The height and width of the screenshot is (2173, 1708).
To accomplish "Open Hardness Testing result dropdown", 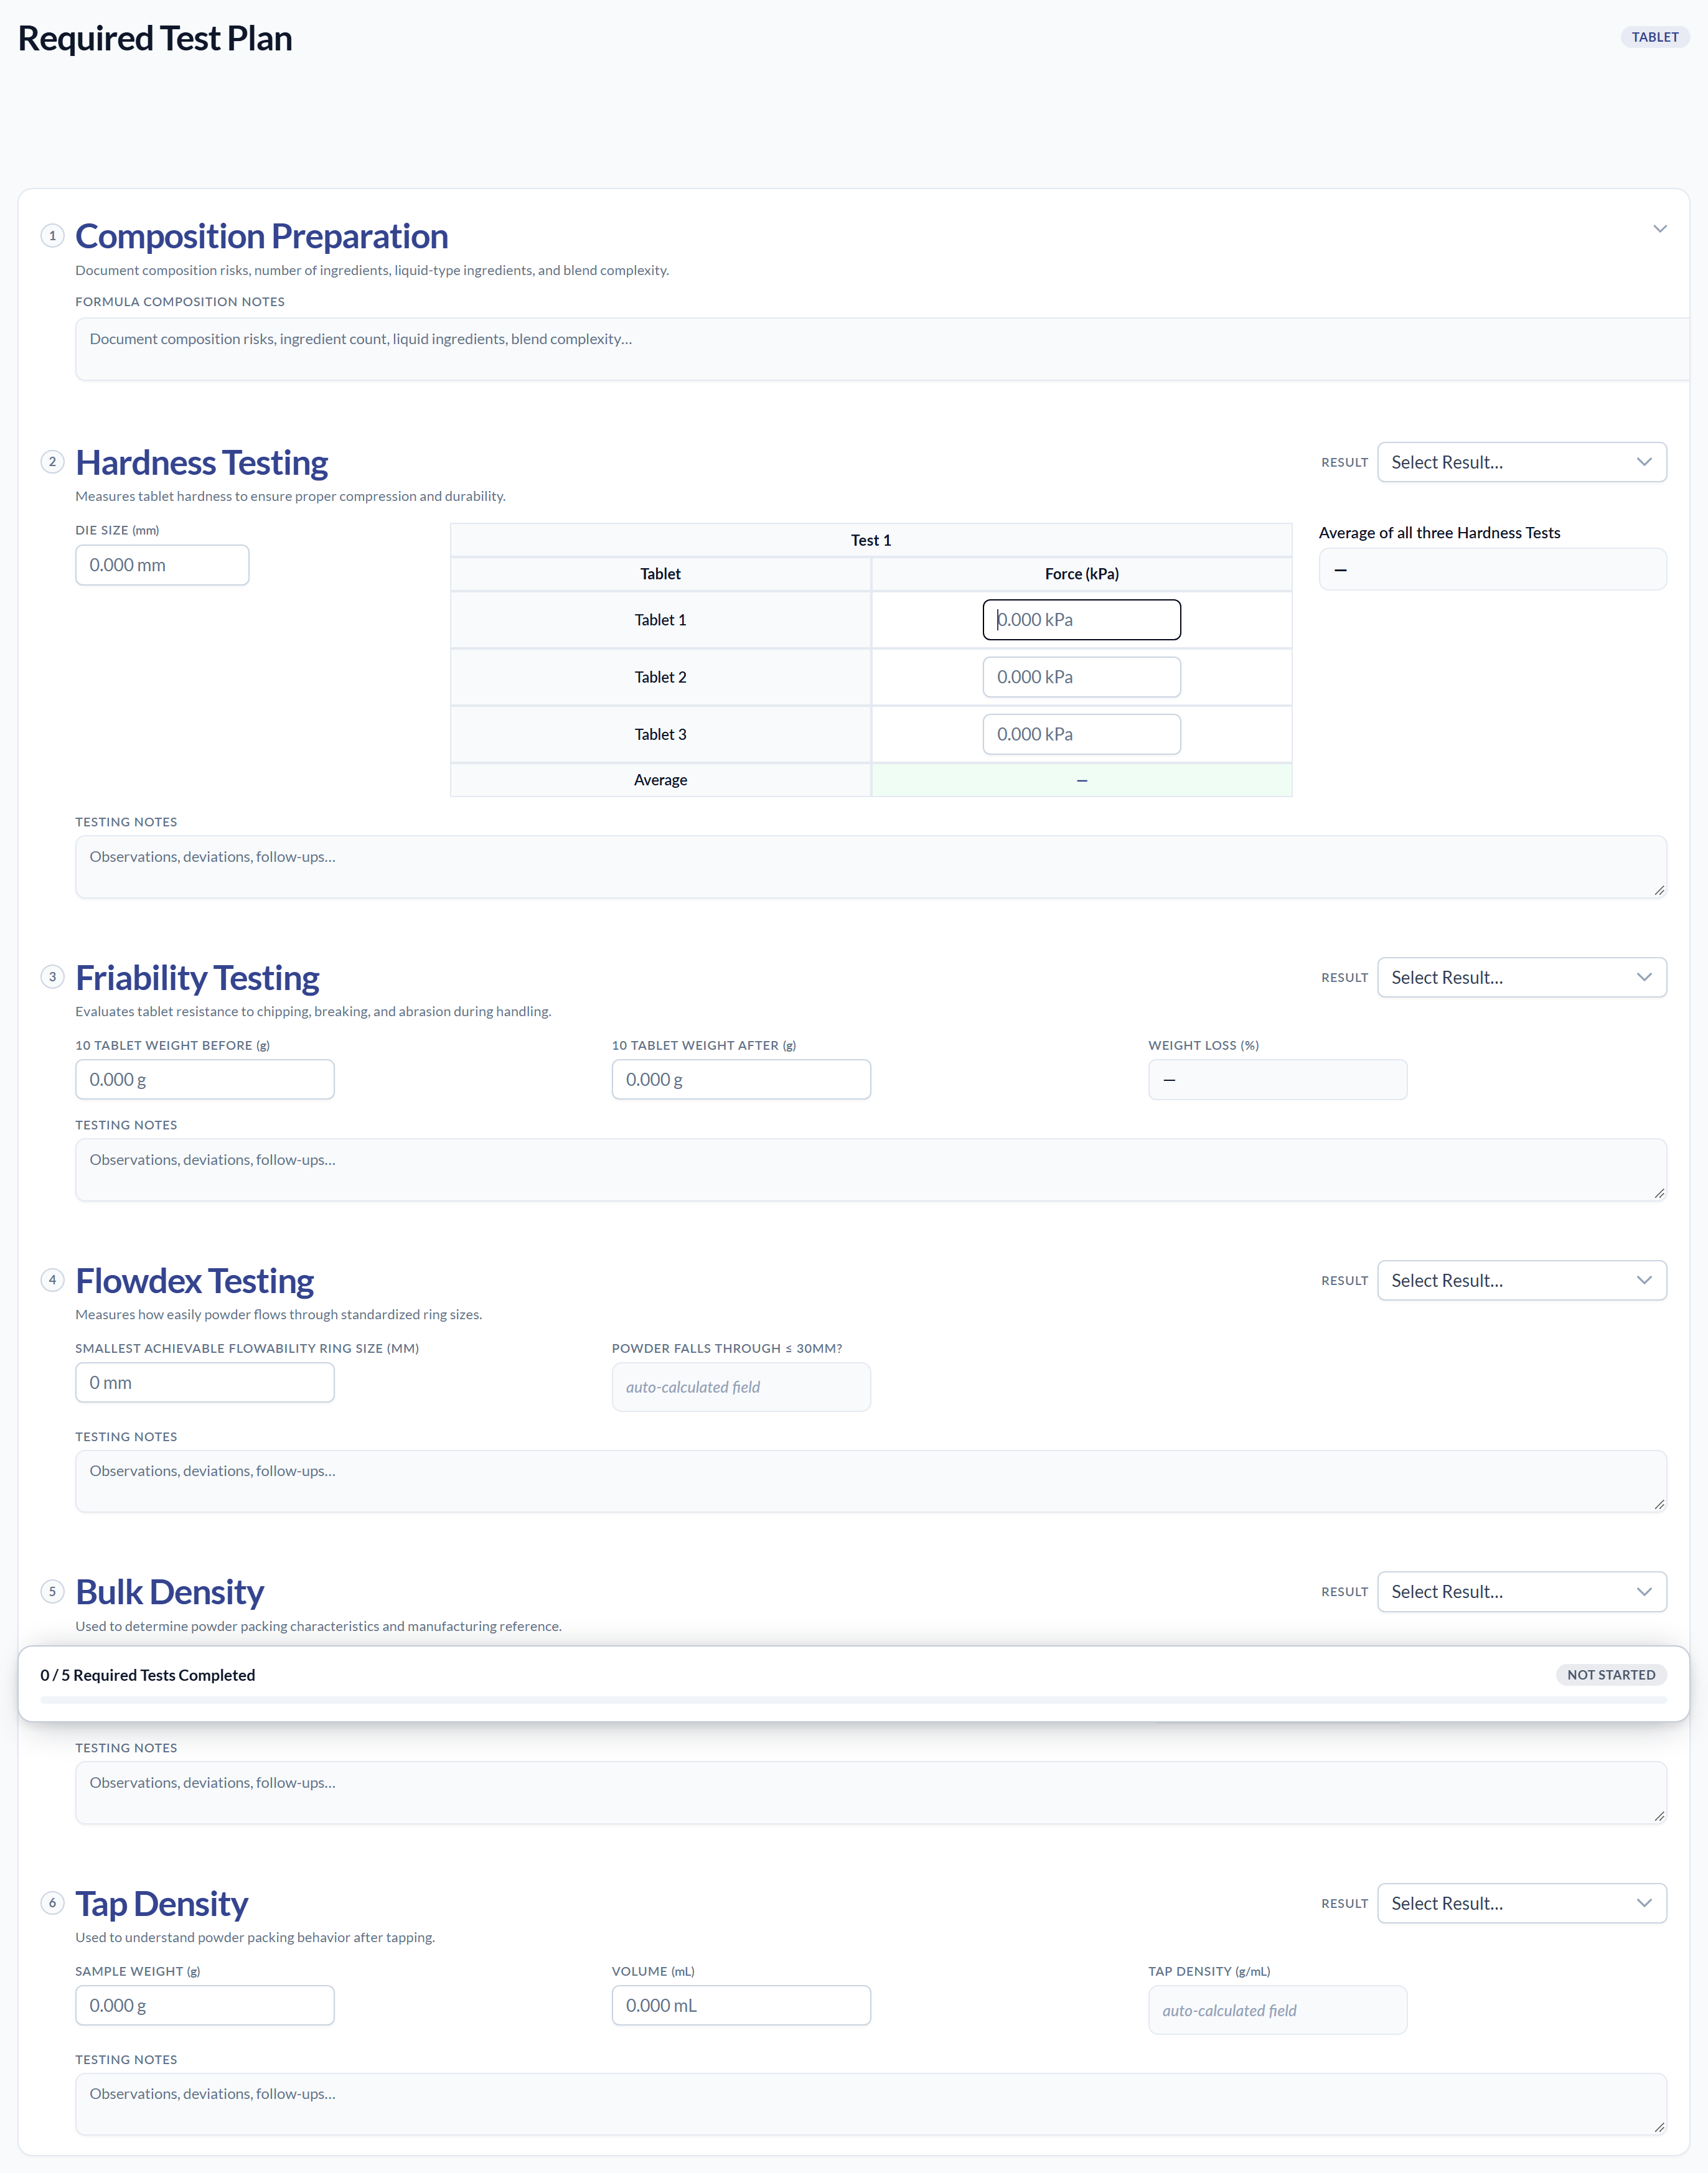I will [1521, 462].
